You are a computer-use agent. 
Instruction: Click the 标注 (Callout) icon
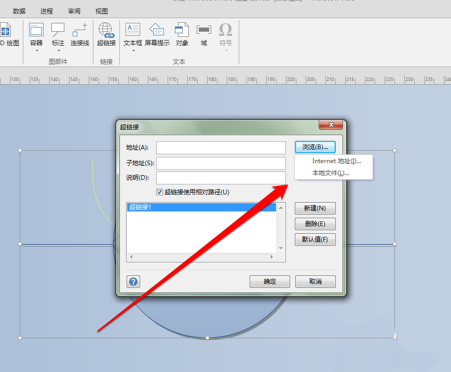58,31
